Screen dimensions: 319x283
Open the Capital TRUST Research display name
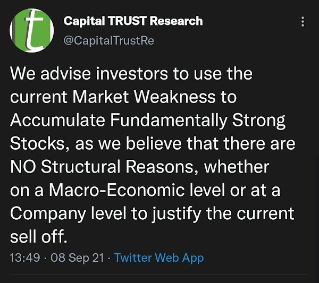[x=133, y=21]
